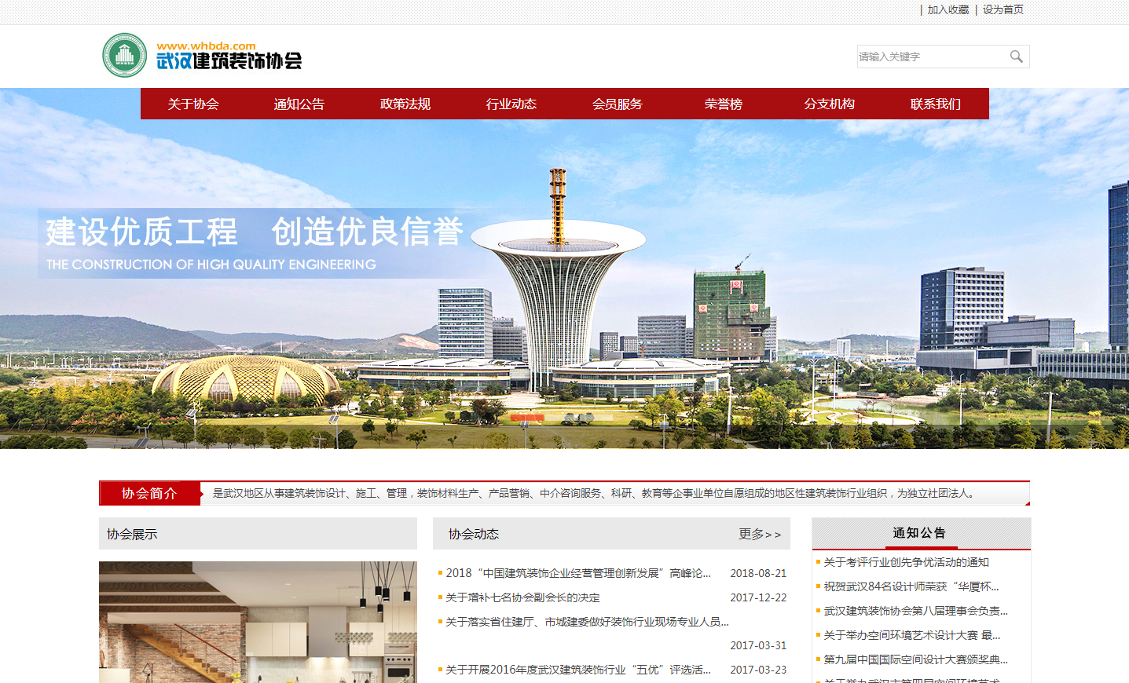Open the 通知公告 navigation item
1129x683 pixels.
coord(299,104)
